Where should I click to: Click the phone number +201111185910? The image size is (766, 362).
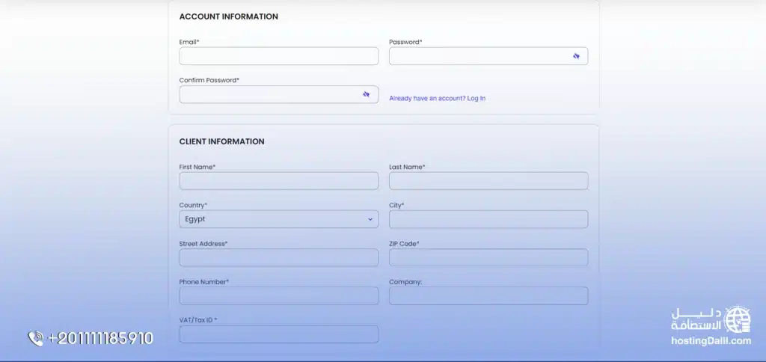pyautogui.click(x=100, y=339)
